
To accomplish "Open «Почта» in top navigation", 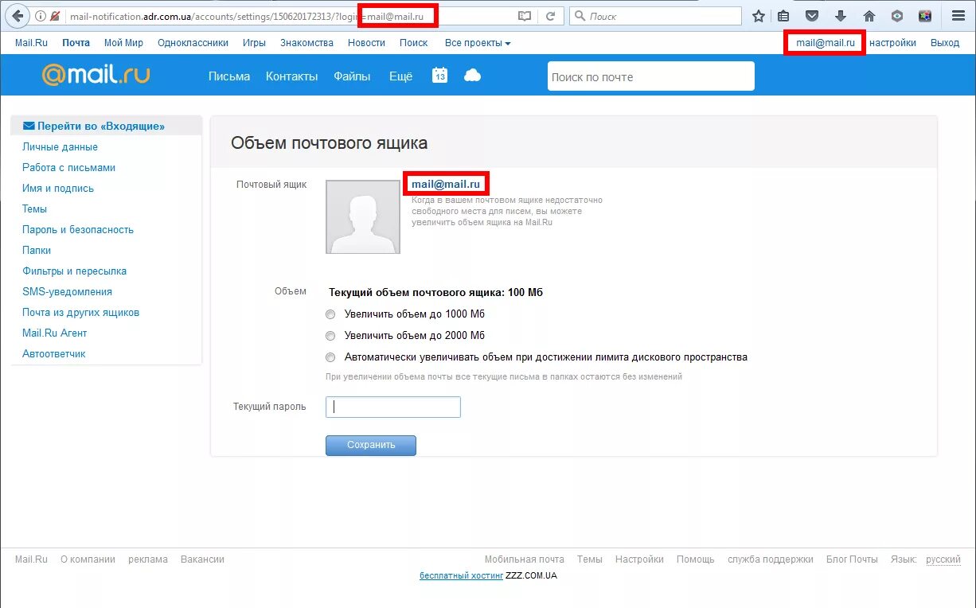I will 76,43.
